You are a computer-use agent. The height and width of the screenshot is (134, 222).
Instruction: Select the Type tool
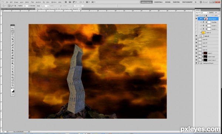click(13, 69)
